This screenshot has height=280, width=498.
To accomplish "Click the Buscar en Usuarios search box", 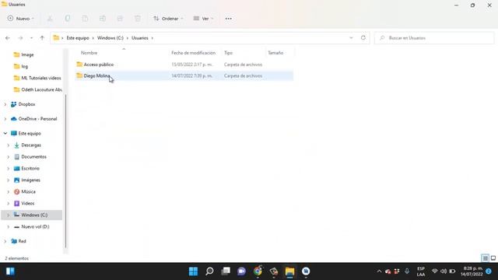I will pyautogui.click(x=434, y=38).
